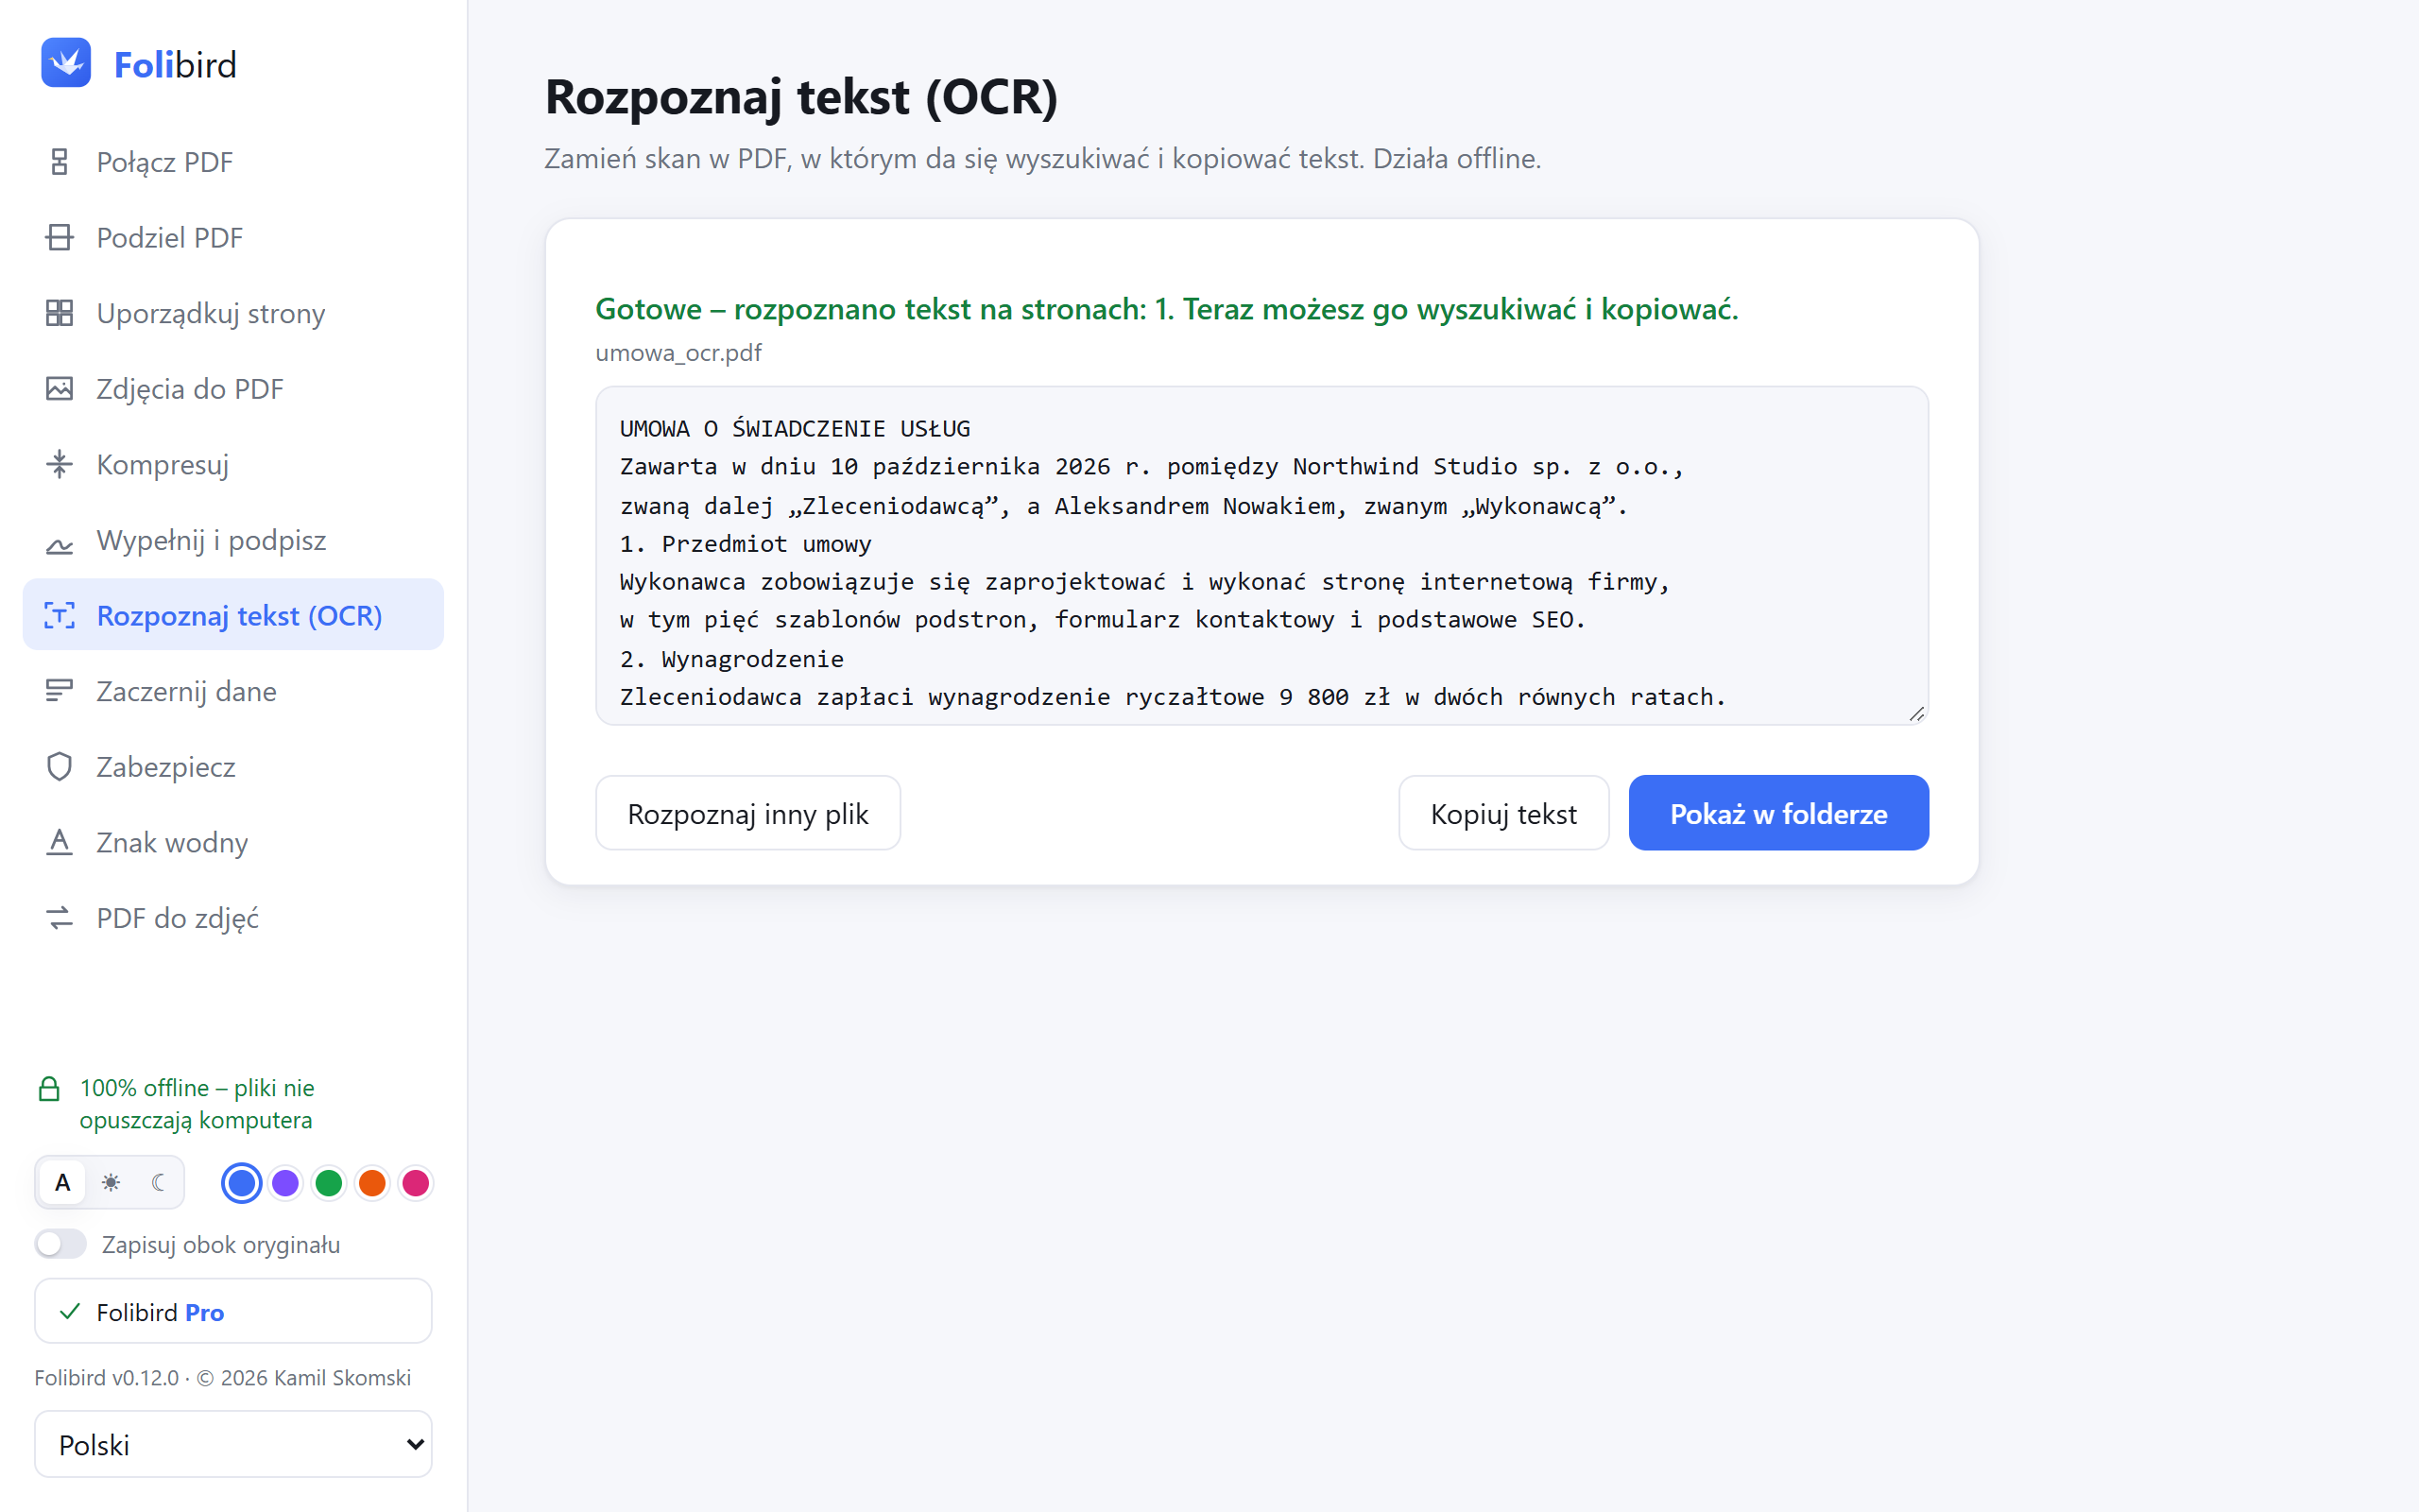The height and width of the screenshot is (1512, 2419).
Task: Click the line 1. Przedmiot umowy
Action: [745, 544]
